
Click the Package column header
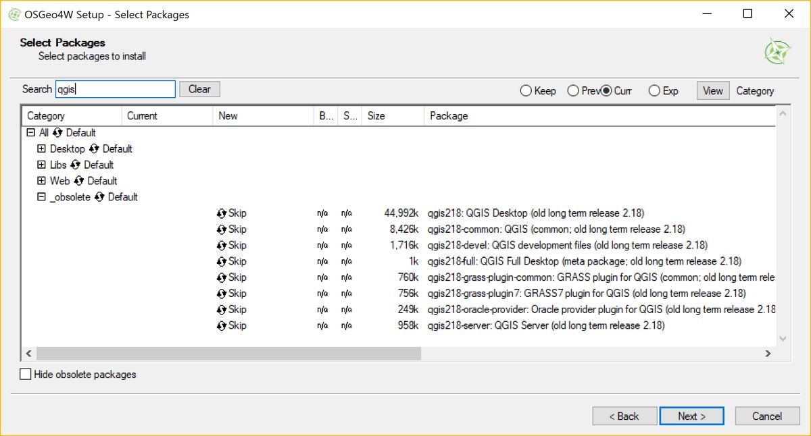599,116
